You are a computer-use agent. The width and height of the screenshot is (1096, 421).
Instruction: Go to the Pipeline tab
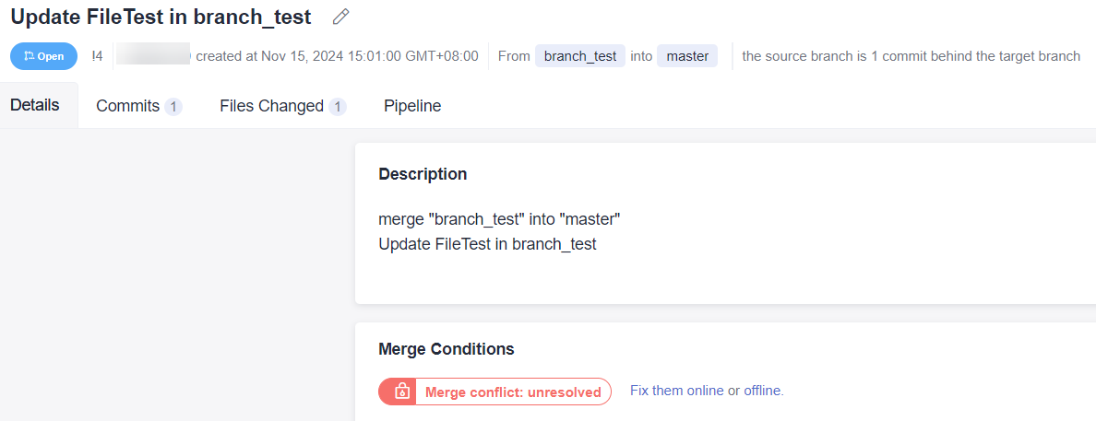[412, 106]
